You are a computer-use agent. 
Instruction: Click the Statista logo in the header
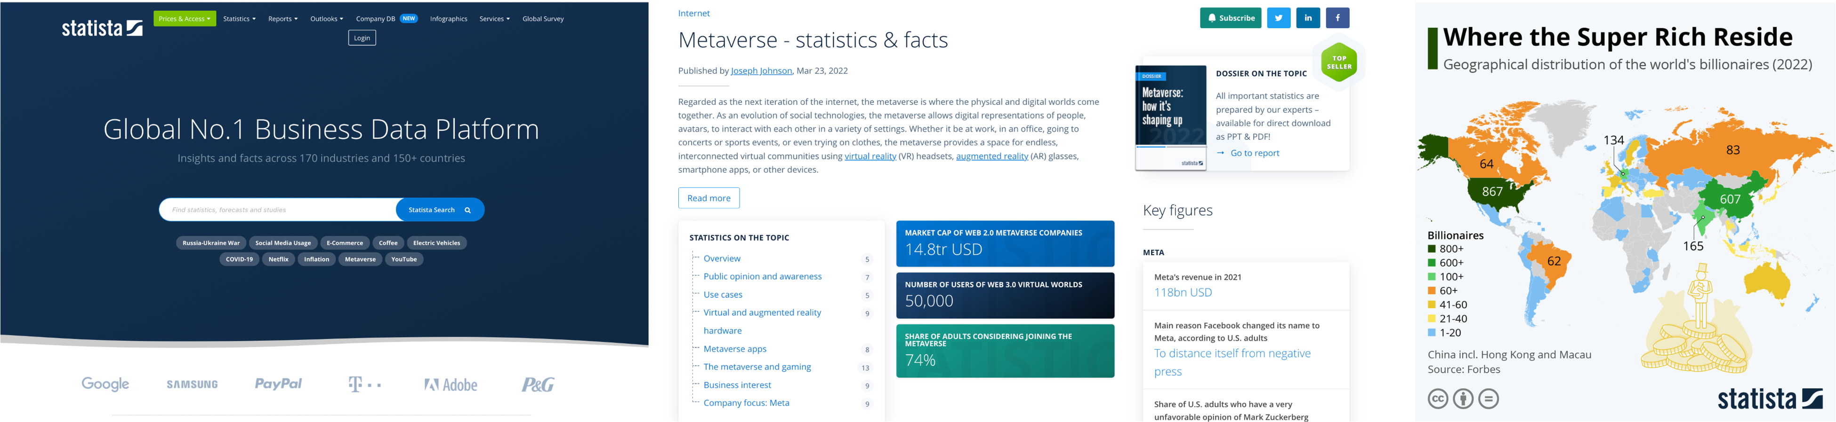[x=102, y=28]
